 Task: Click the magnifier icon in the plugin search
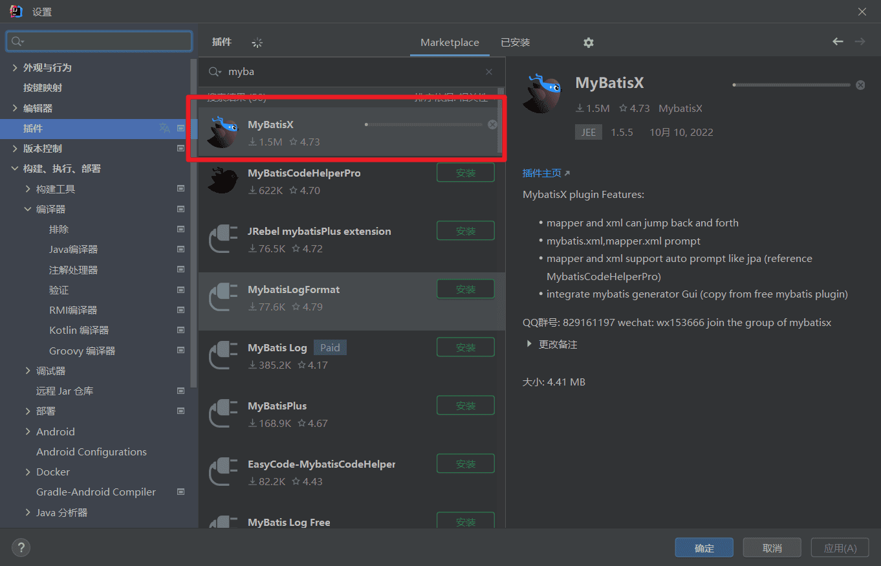(215, 72)
